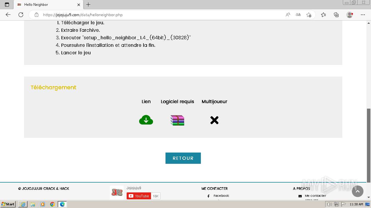The image size is (371, 208).
Task: Click the green cloud download icon
Action: coord(146,120)
